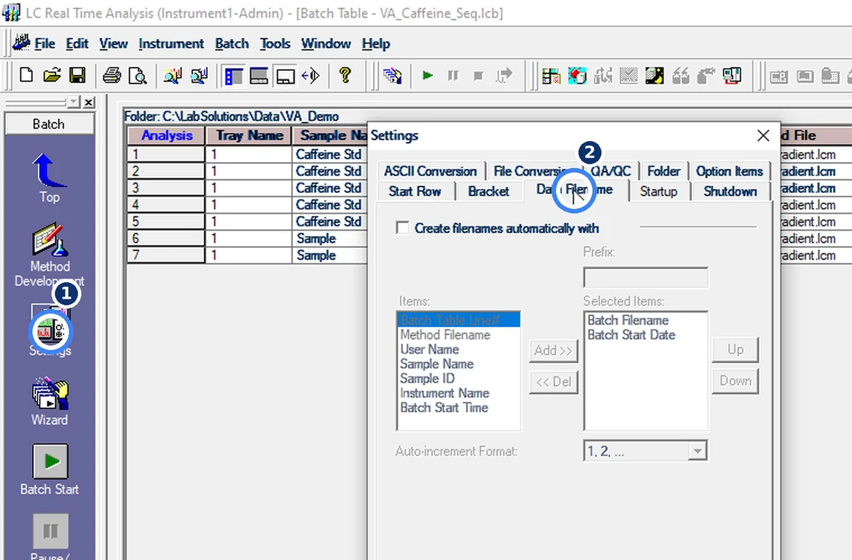852x560 pixels.
Task: Click the Analysis column header
Action: coord(166,136)
